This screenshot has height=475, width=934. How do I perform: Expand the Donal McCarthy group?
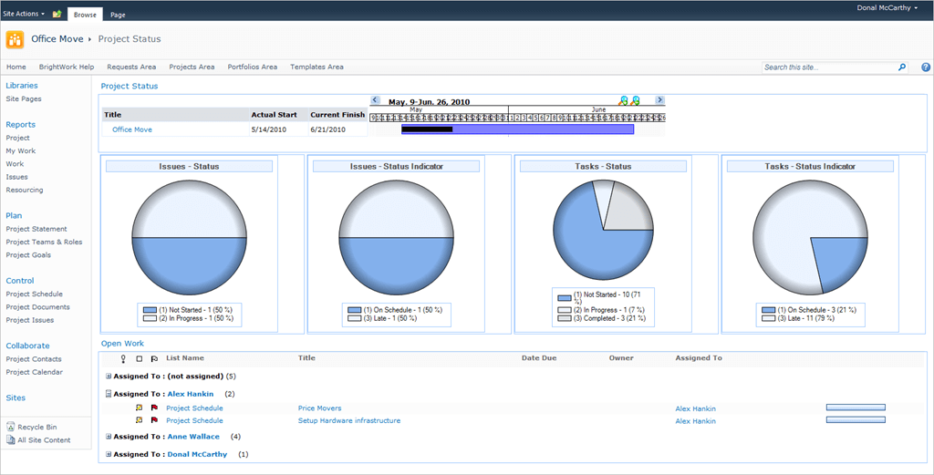click(x=109, y=454)
